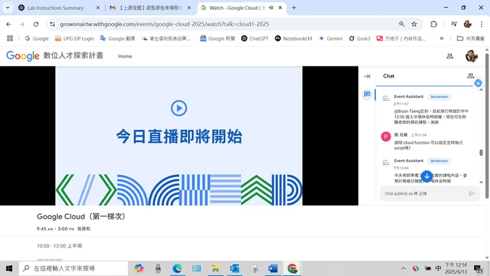The width and height of the screenshot is (490, 276).
Task: Expand SHOW MORE session details
Action: click(x=50, y=260)
